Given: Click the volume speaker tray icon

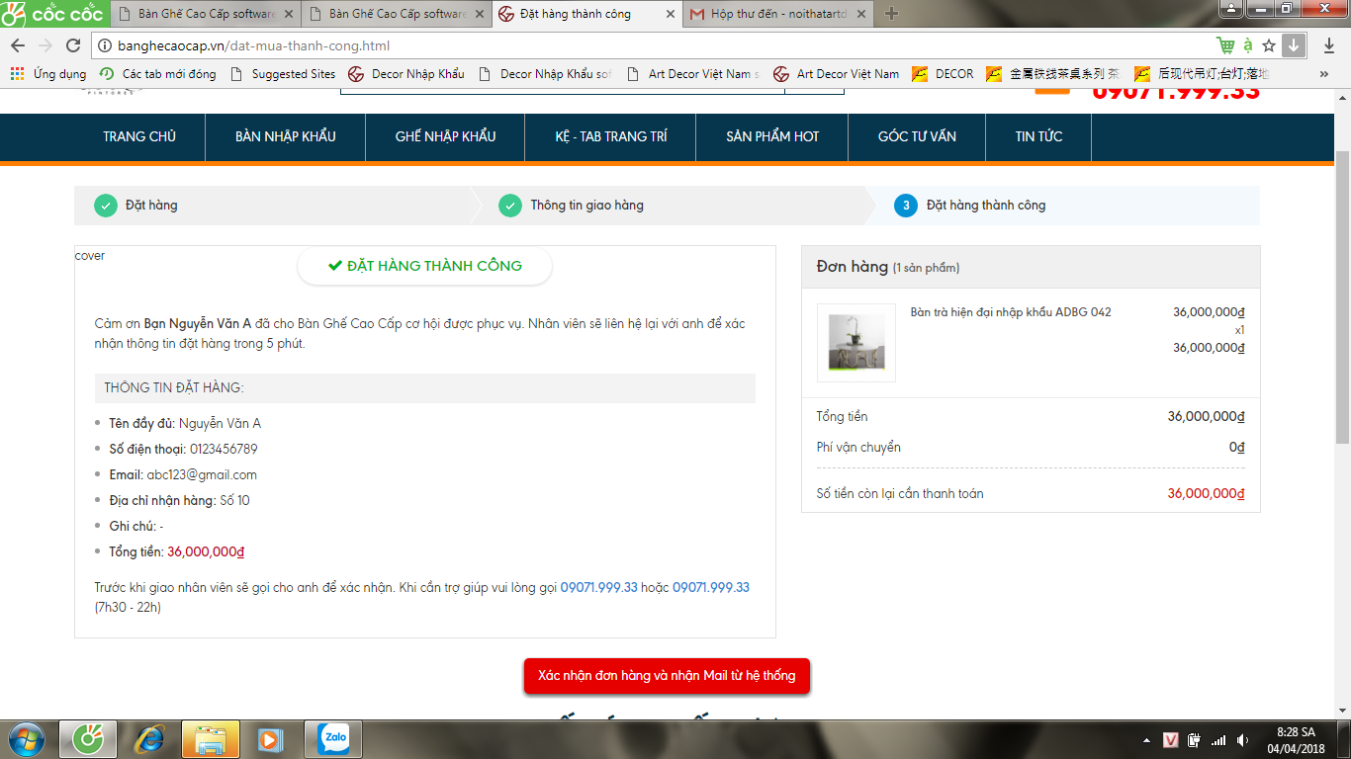Looking at the screenshot, I should click(x=1243, y=739).
